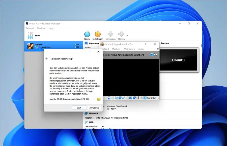Open the Weergeven menu in Ubuntu VM window
Screen dimensions: 227x146
click(129, 49)
